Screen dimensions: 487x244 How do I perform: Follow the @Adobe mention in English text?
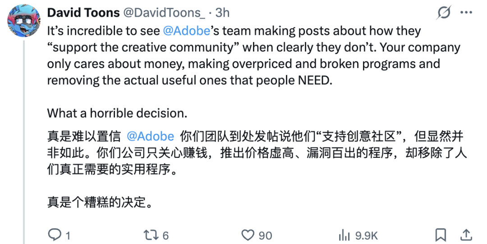click(187, 31)
